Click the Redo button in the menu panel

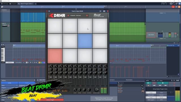point(27,83)
